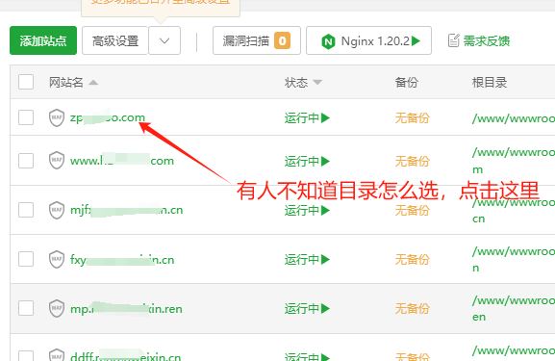This screenshot has width=555, height=361.
Task: Toggle the select-all checkbox in table header
Action: point(26,82)
